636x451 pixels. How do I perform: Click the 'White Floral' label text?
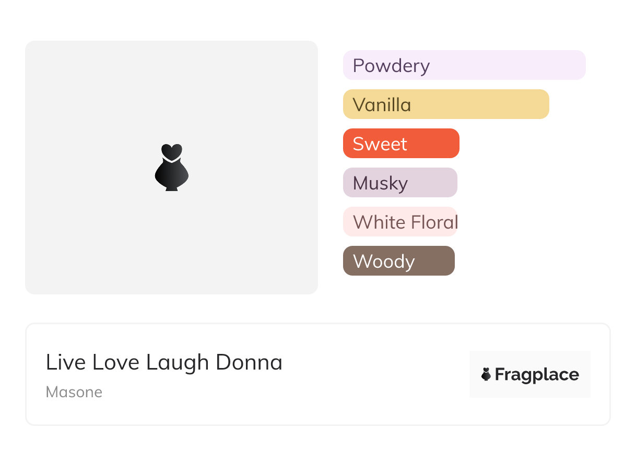coord(405,222)
